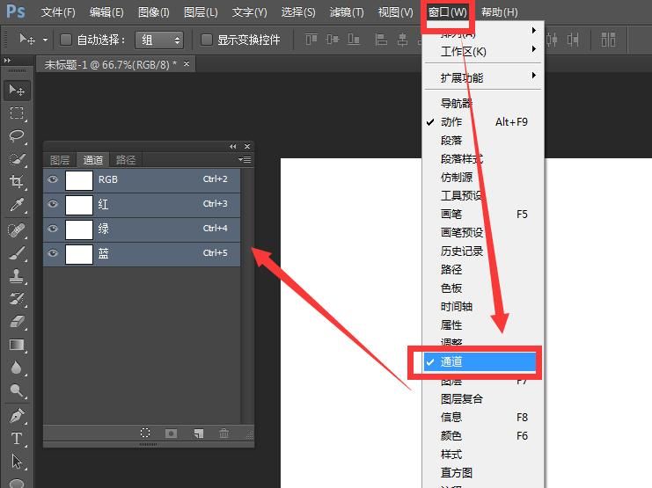Click align vertical centers icon

[333, 40]
